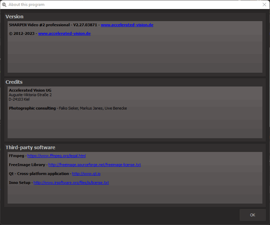Open the Inno Setup license.txt link
This screenshot has height=225, width=270.
(71, 183)
